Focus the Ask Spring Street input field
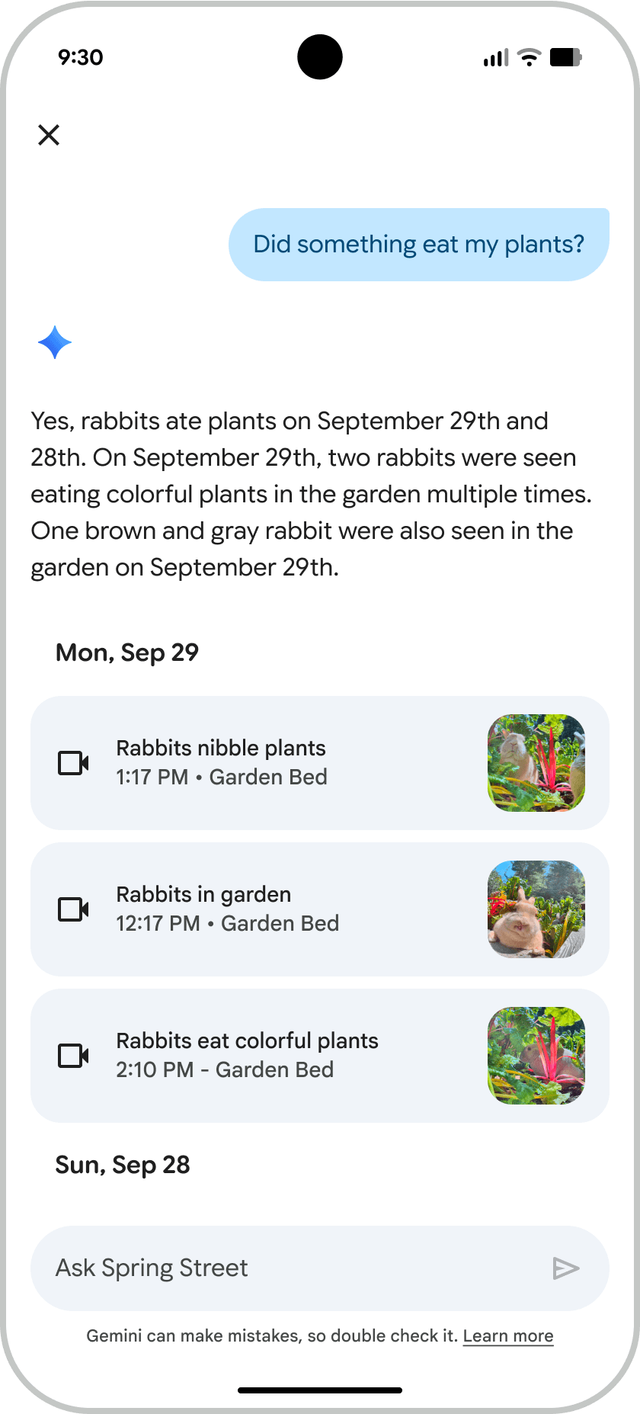Viewport: 640px width, 1414px height. (x=290, y=1268)
